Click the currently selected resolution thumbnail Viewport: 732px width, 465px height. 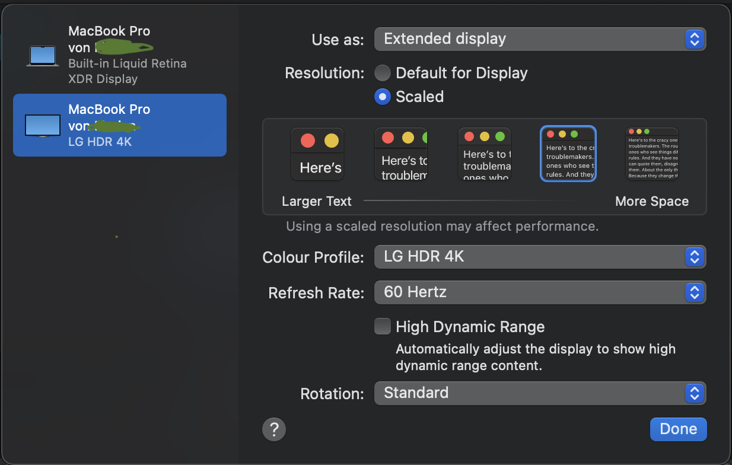(x=568, y=154)
